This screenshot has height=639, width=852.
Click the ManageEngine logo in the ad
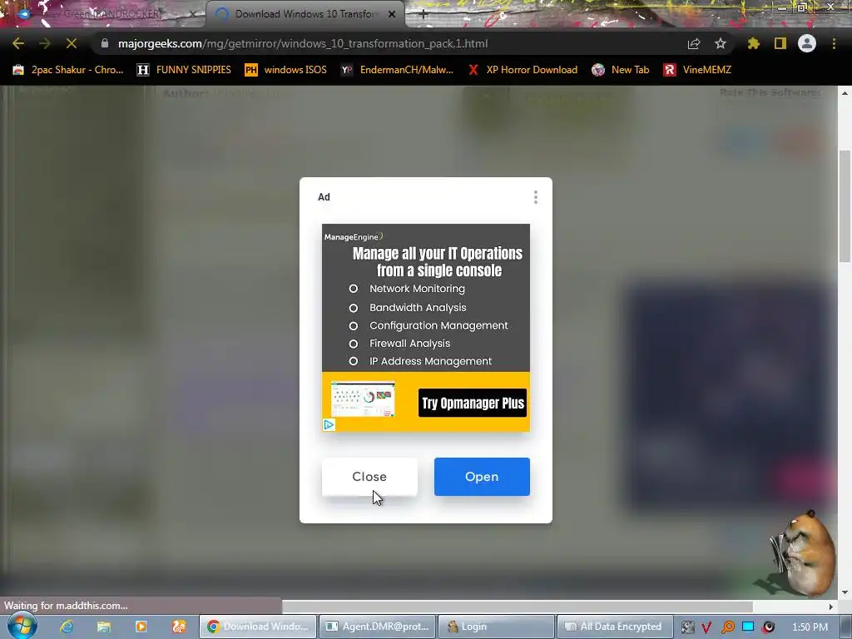click(353, 236)
